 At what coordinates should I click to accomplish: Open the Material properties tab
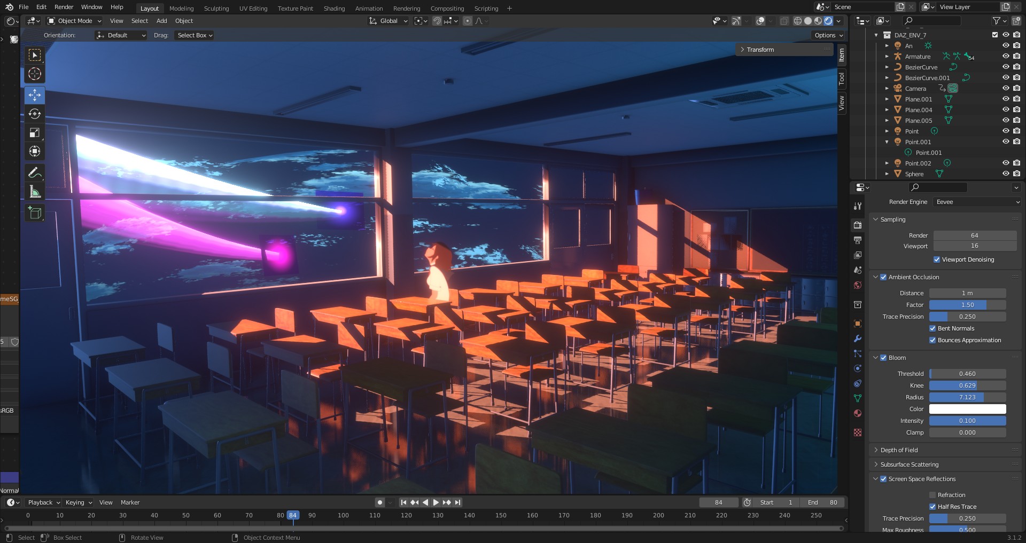[x=858, y=413]
